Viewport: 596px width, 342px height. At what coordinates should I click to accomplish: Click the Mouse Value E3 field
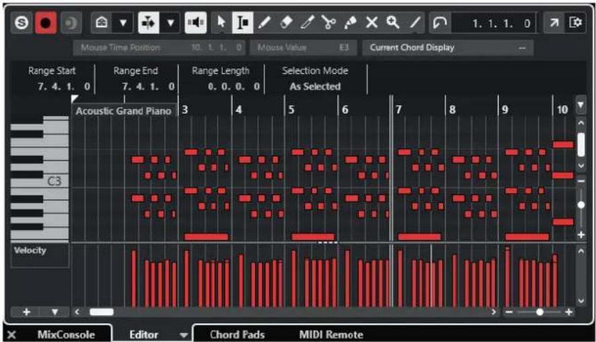[303, 48]
